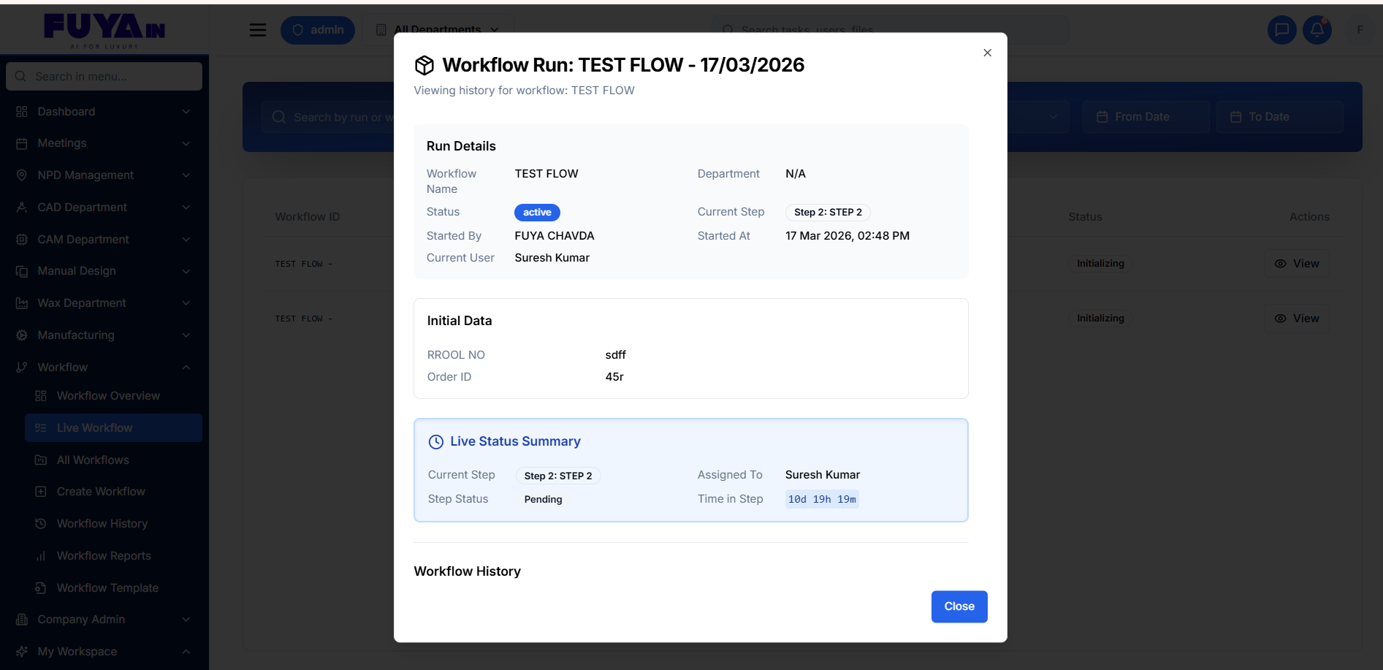This screenshot has width=1383, height=670.
Task: Select Workflow Overview in sidebar
Action: click(108, 396)
